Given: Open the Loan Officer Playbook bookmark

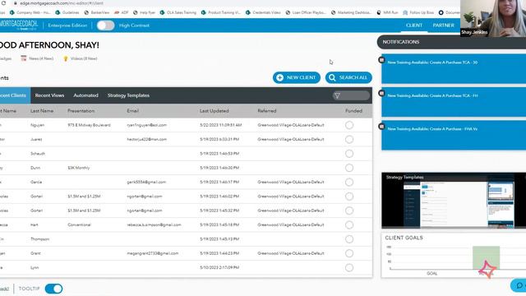Looking at the screenshot, I should tap(306, 12).
